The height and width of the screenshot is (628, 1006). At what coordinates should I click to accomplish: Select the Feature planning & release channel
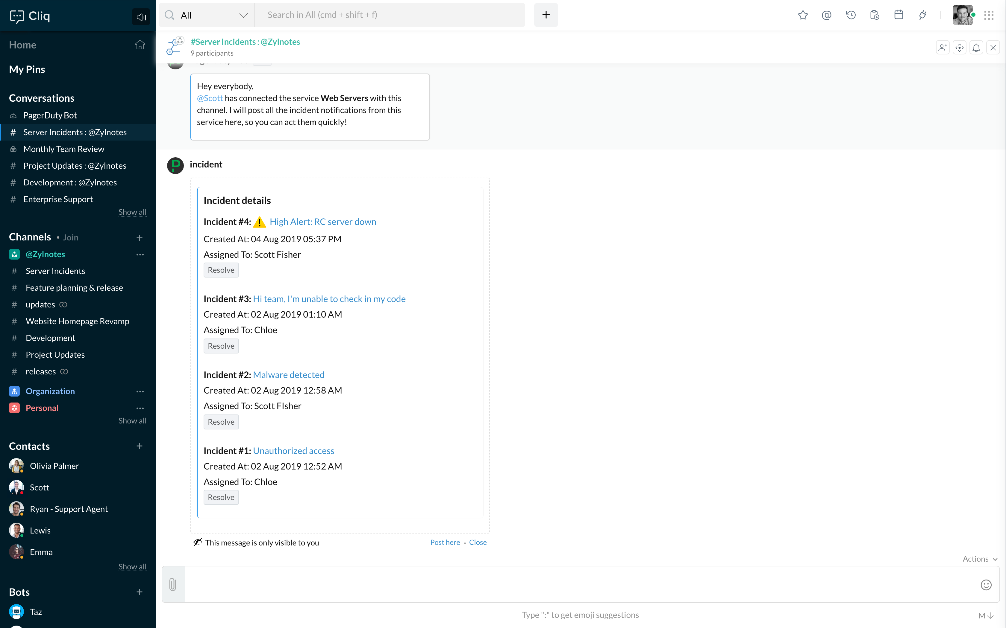(74, 288)
